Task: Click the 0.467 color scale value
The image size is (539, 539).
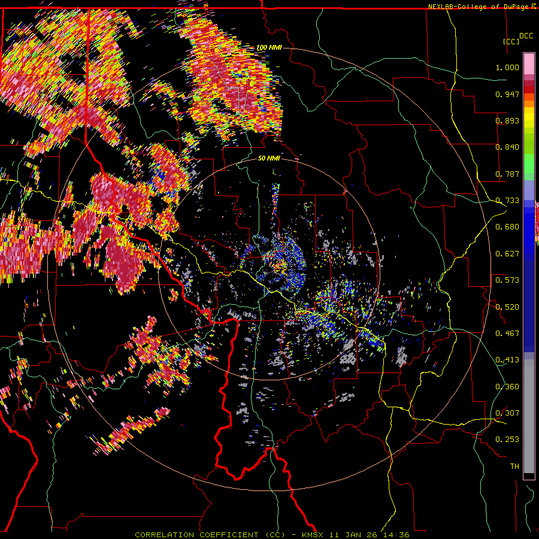Action: [x=507, y=334]
